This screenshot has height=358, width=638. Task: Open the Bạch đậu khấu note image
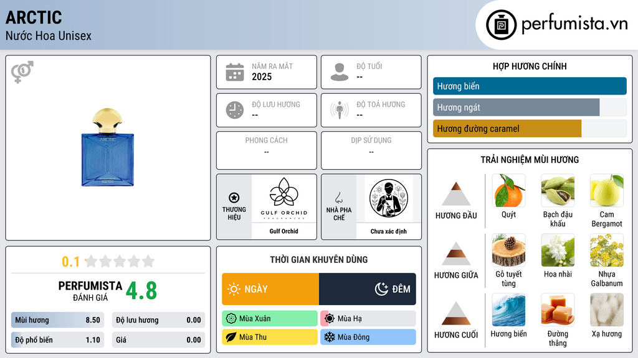coord(558,191)
